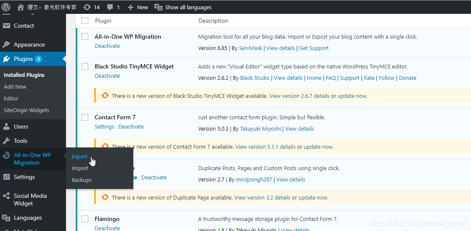Click the Social Media Widget share icon
Screen dimensions: 471x231
(x=6, y=196)
